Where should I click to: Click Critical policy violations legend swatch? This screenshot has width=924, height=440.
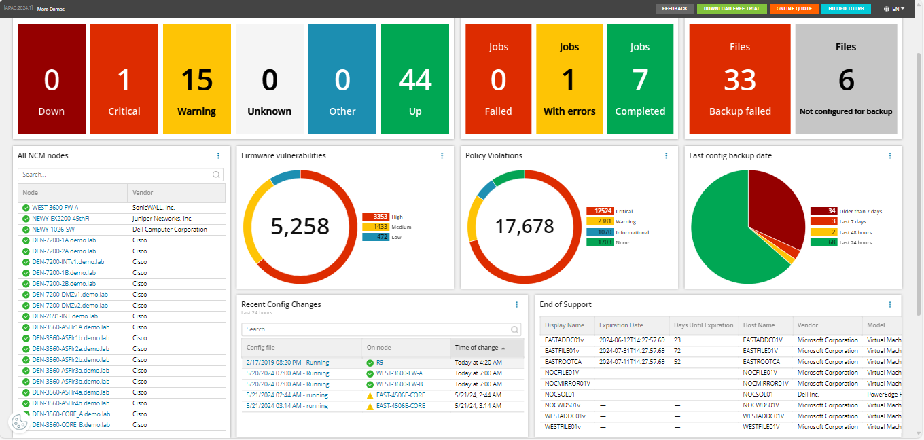600,212
